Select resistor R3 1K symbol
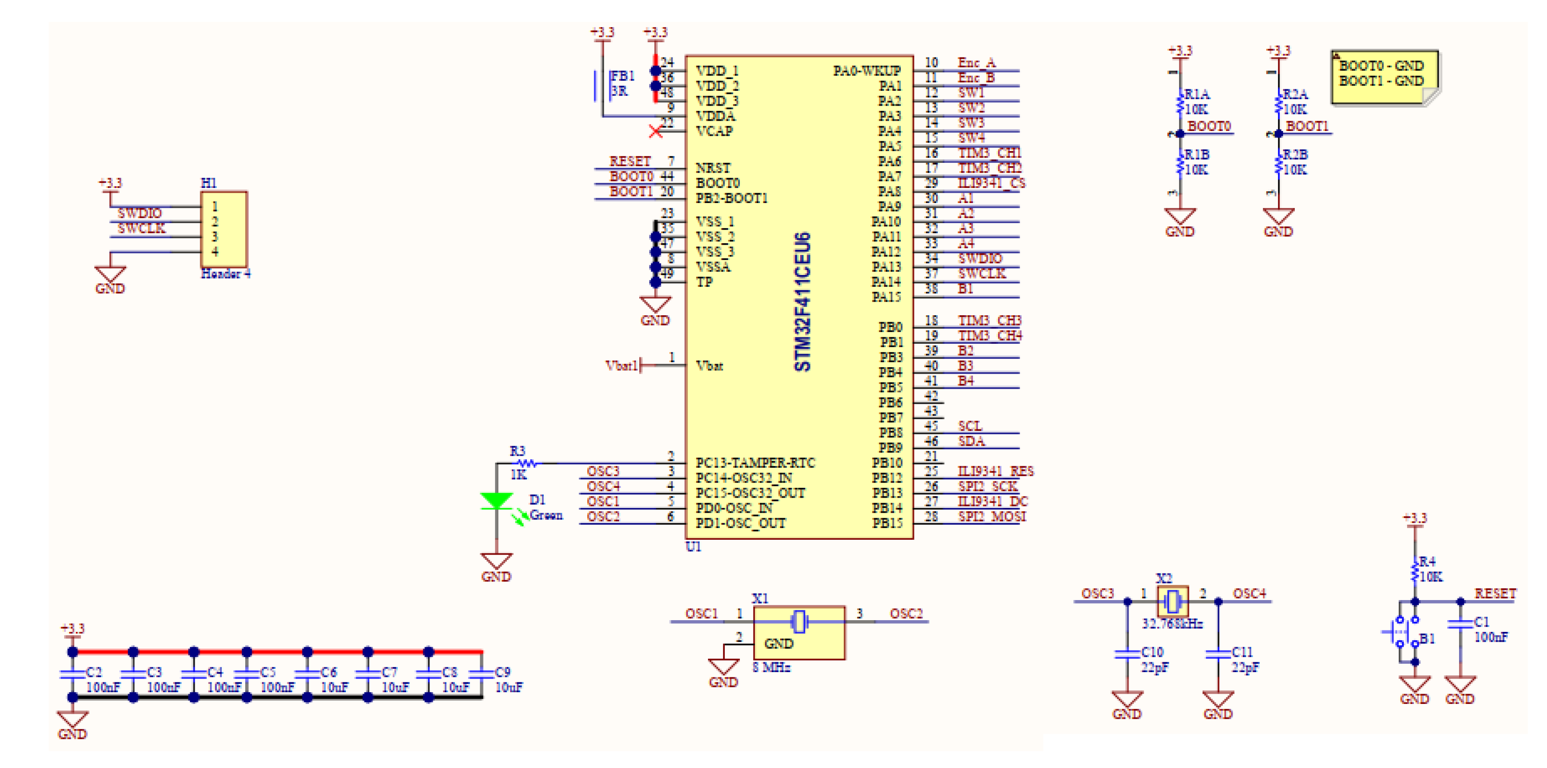This screenshot has height=768, width=1547. click(527, 463)
